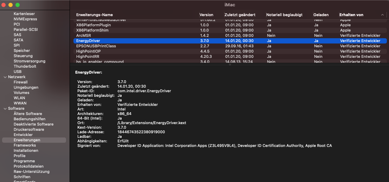This screenshot has height=182, width=389.
Task: Click the pane divider handle below the table
Action: tap(229, 65)
